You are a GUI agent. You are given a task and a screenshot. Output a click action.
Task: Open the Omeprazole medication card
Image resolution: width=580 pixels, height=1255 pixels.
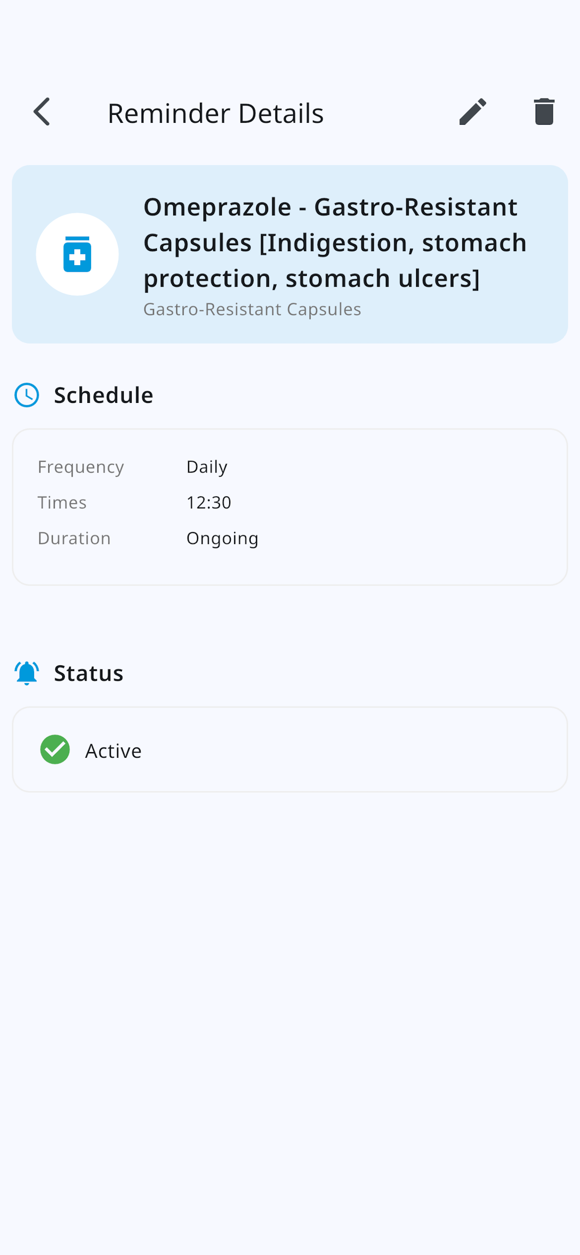coord(290,254)
